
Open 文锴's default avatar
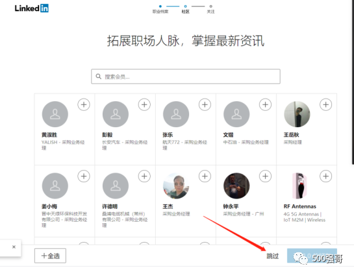pyautogui.click(x=236, y=114)
